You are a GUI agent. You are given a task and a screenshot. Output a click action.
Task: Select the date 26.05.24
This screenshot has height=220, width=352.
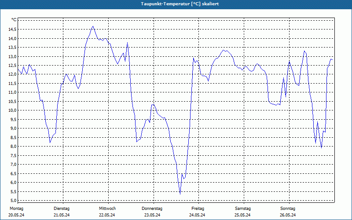pos(288,215)
